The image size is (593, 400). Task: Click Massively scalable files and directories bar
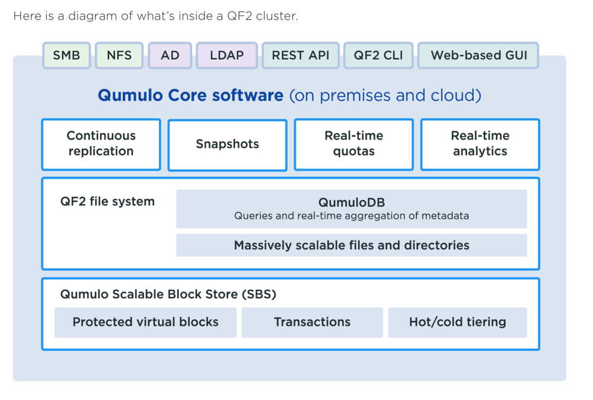[351, 245]
